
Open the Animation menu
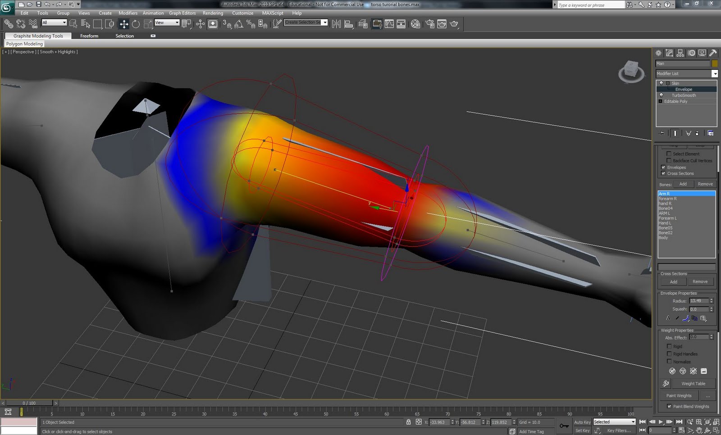(x=153, y=13)
